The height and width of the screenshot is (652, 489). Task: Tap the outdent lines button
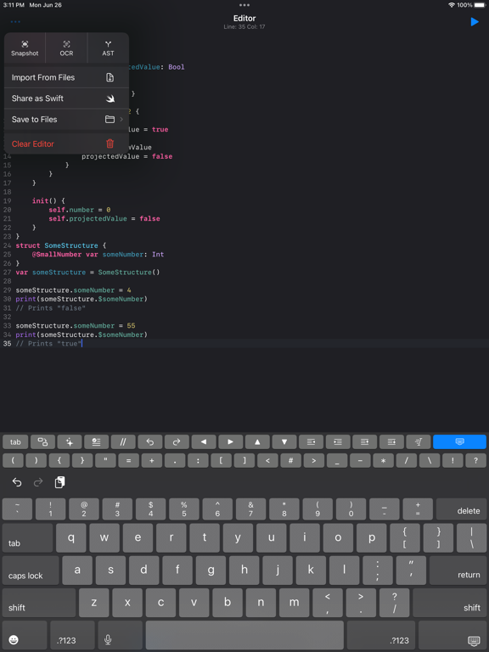[x=311, y=441]
